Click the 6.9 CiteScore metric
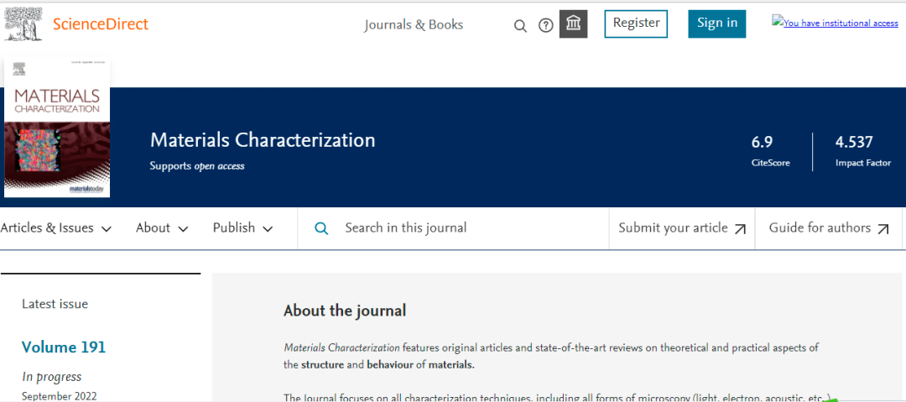This screenshot has height=402, width=906. coord(763,141)
